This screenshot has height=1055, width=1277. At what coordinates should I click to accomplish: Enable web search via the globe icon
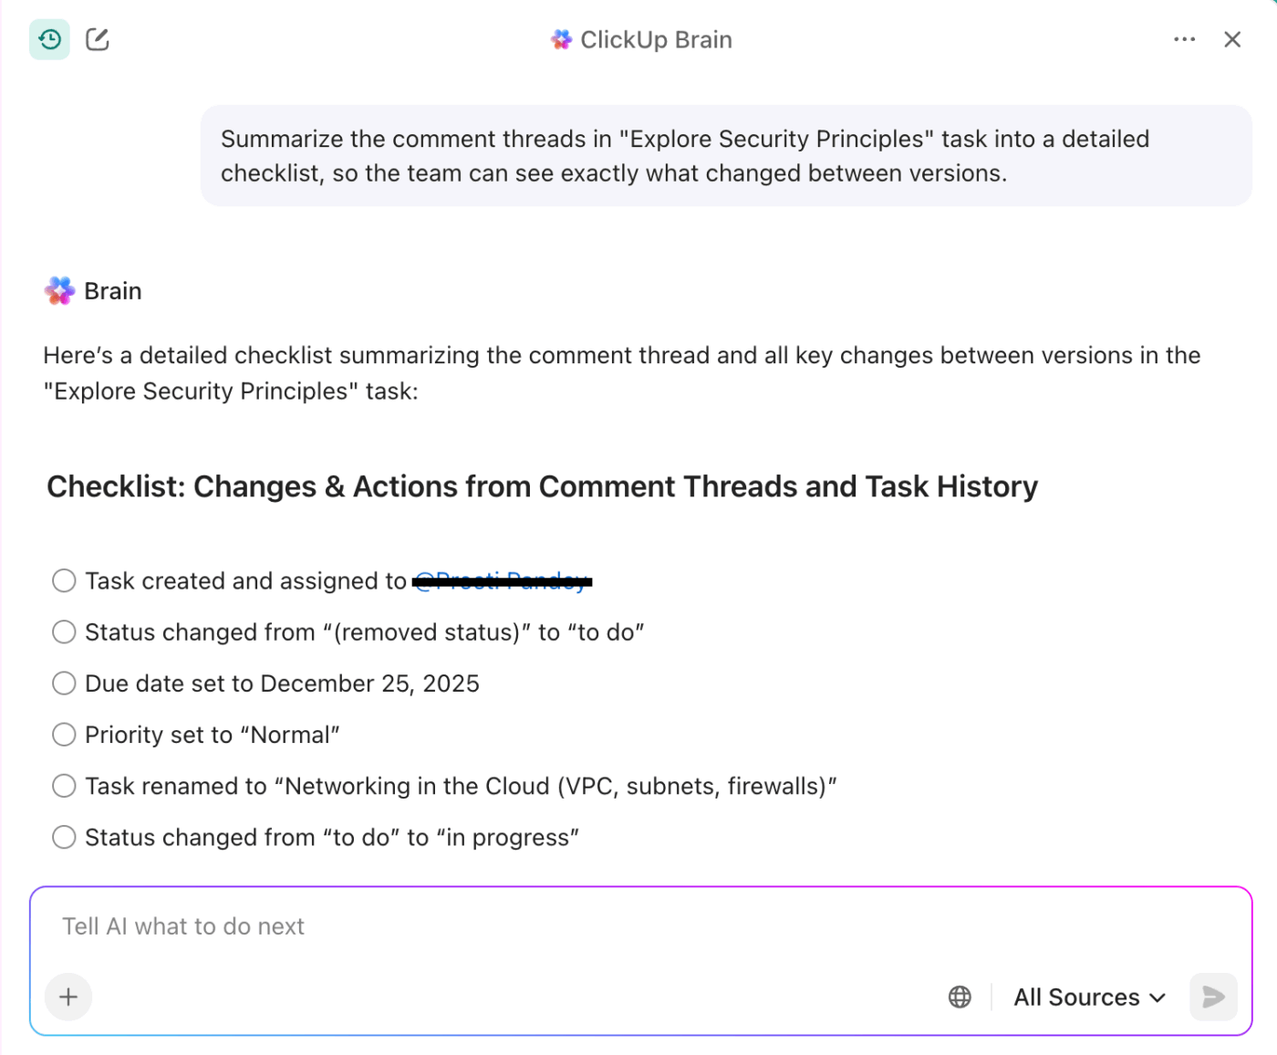tap(960, 997)
